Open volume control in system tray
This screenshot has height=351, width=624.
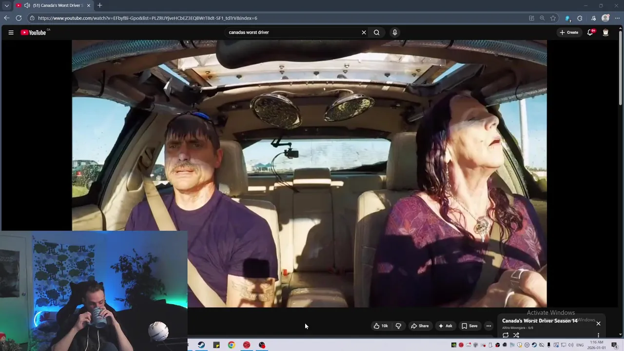[570, 345]
